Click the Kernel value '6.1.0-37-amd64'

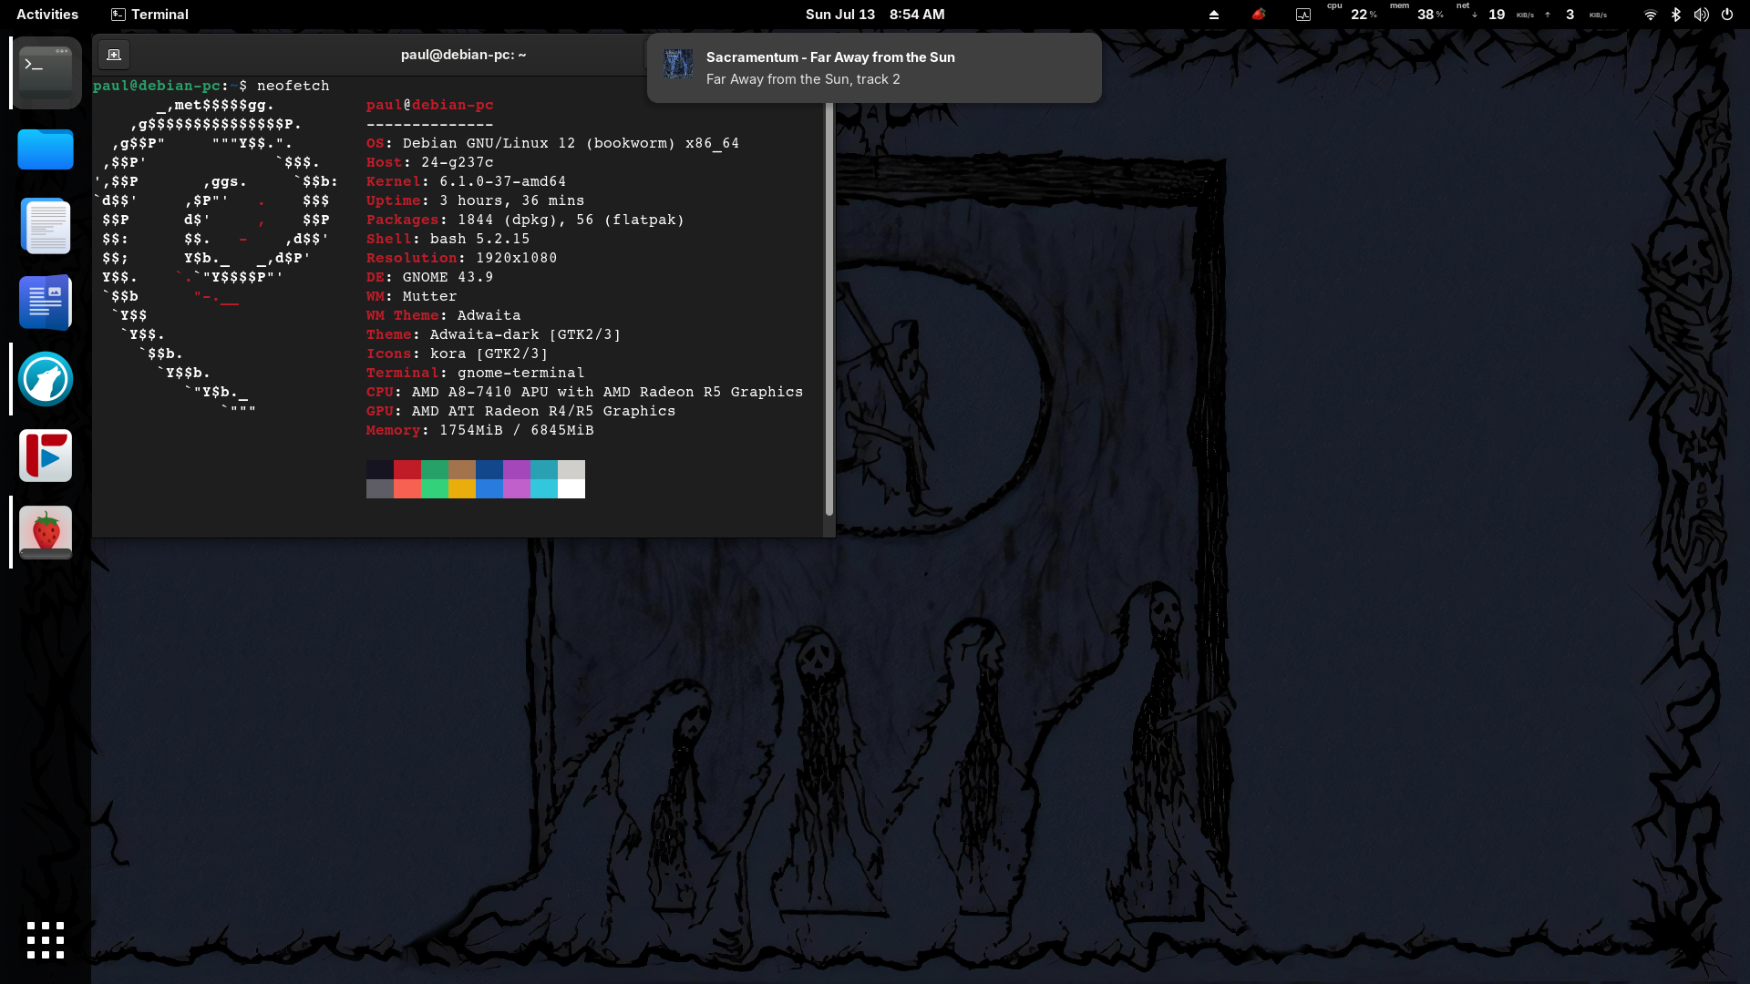(503, 181)
